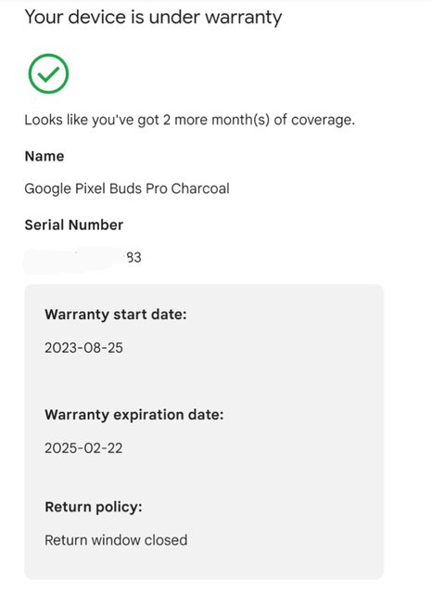This screenshot has width=432, height=594.
Task: Click the word 'Charcoal' in the device name
Action: pos(200,188)
